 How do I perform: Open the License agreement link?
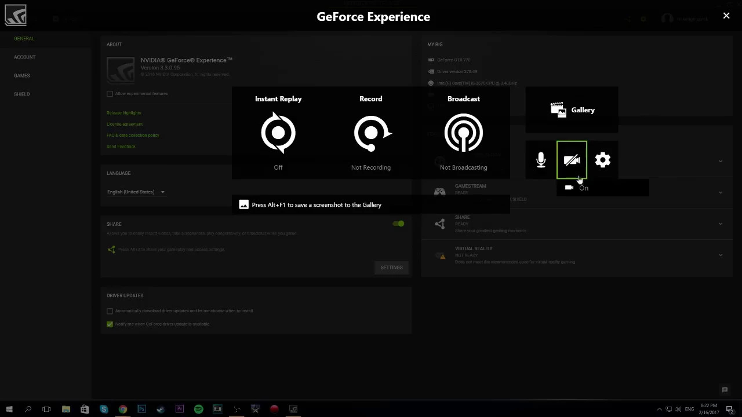coord(125,124)
